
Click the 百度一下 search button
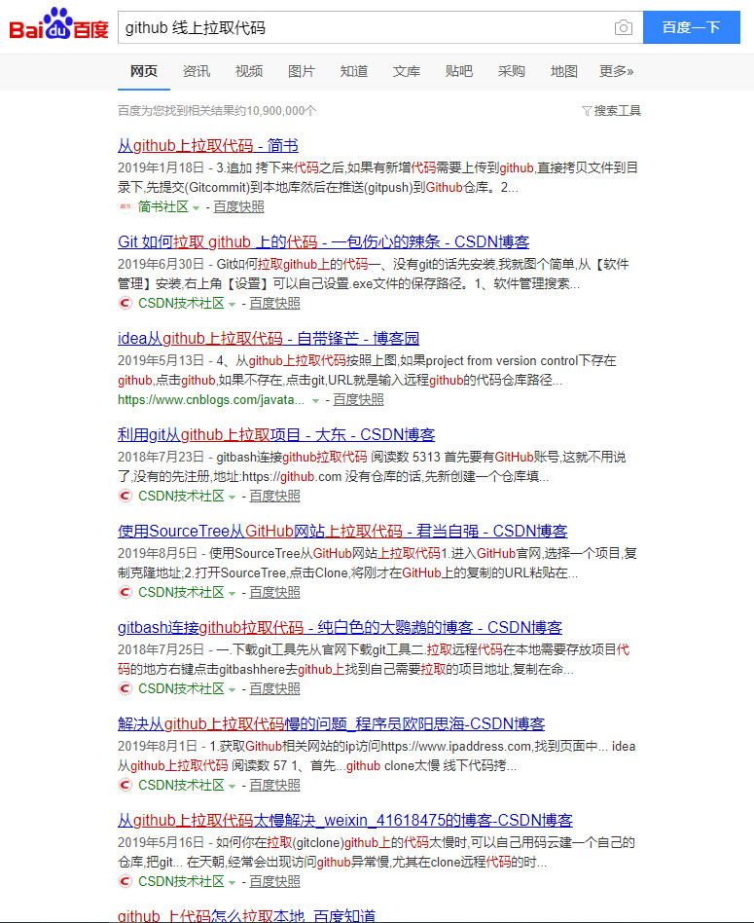point(691,27)
